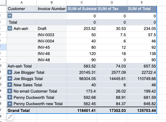Expand the Joe Bloggs Total group

(x=10, y=79)
